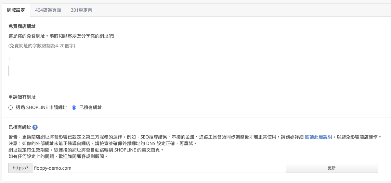Click the small blue free store URL link

click(x=9, y=59)
